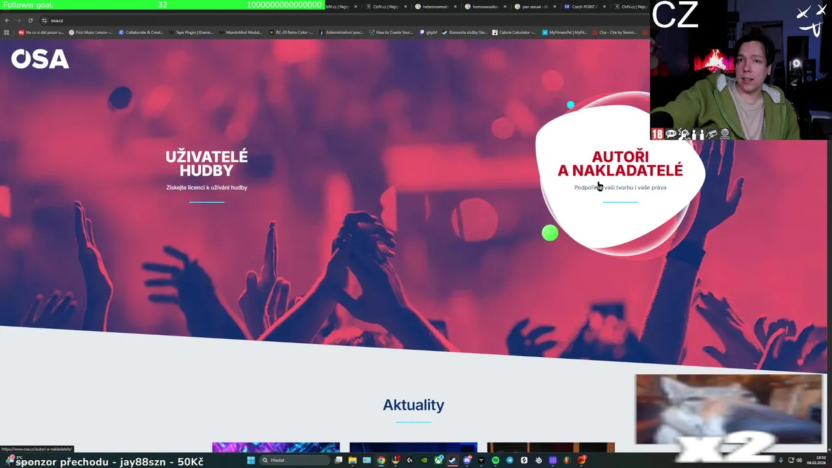Viewport: 832px width, 468px height.
Task: Open the First Music Lesson bookmark
Action: tap(91, 32)
